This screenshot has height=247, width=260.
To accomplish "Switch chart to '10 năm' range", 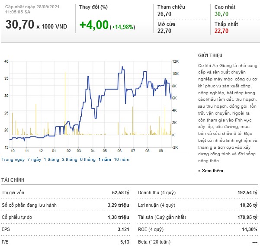I will (x=122, y=160).
